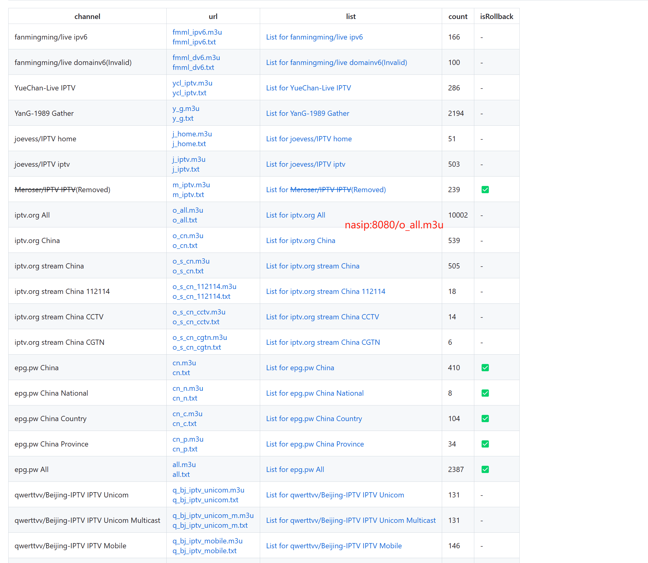Open the fmml_ipv6.txt link
Screen dimensions: 648x563
(194, 42)
